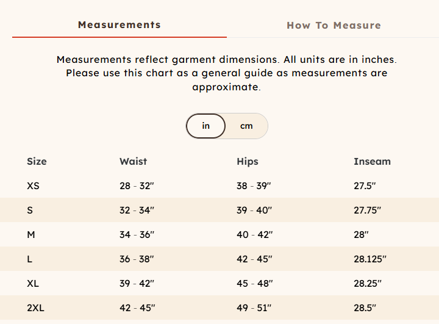Select the XS size row label
Screen dimensions: 439x324
(x=33, y=186)
